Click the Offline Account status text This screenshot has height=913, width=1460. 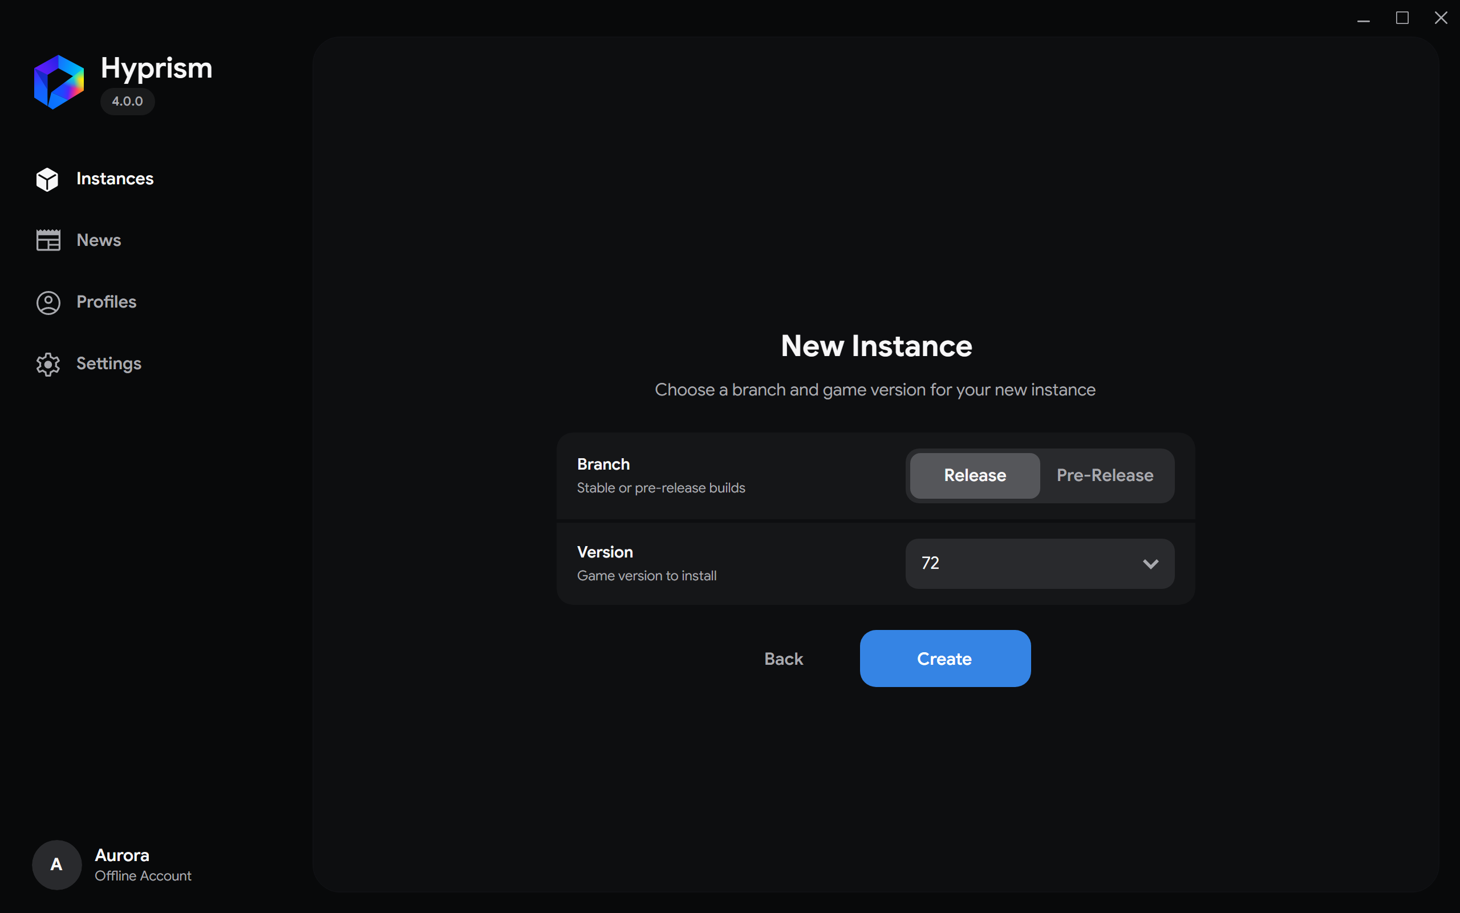[143, 875]
